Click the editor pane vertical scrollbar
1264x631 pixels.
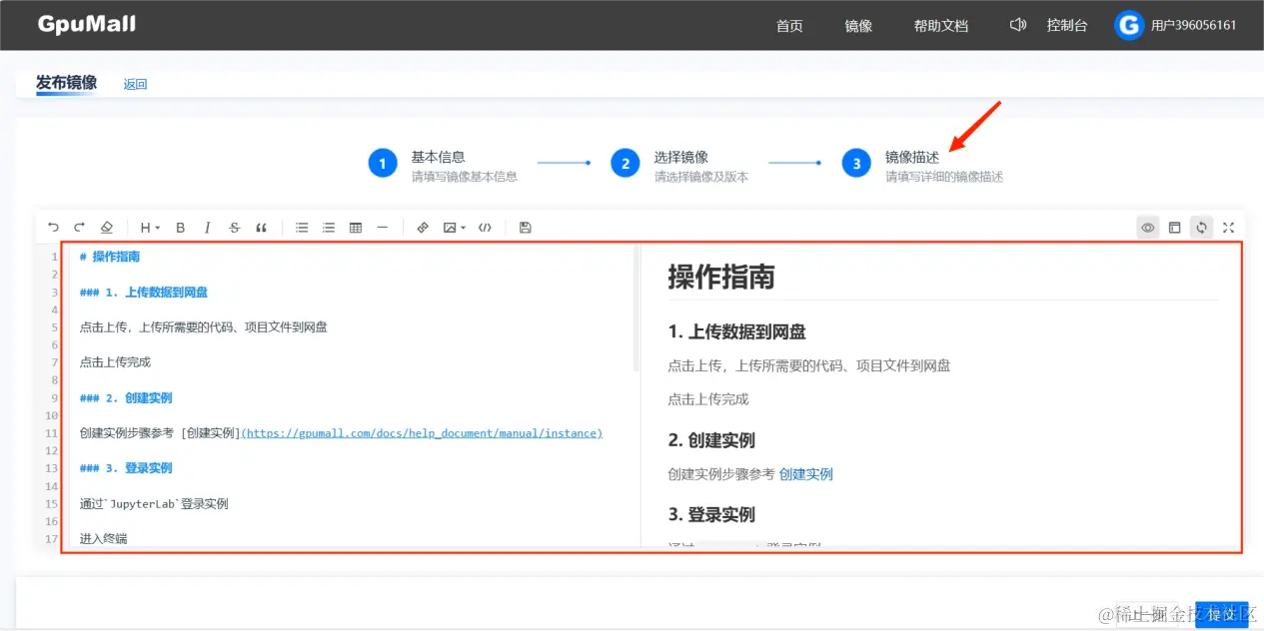tap(635, 310)
